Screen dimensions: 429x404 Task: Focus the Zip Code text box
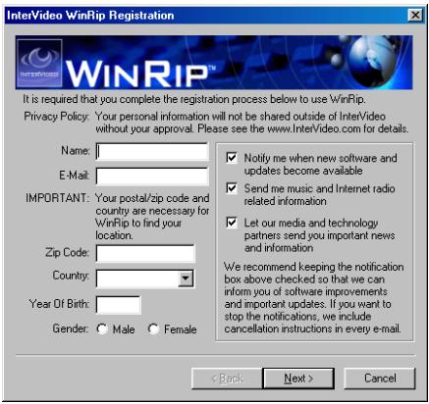(x=145, y=253)
